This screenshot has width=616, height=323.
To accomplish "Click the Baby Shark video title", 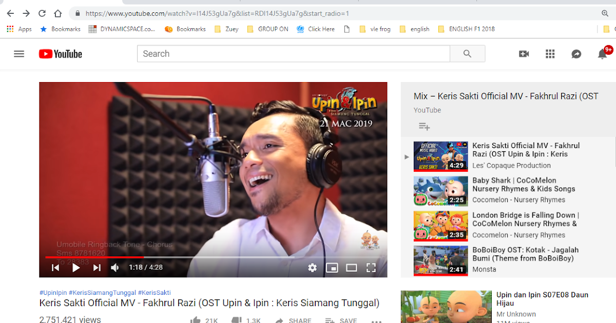I will (524, 185).
